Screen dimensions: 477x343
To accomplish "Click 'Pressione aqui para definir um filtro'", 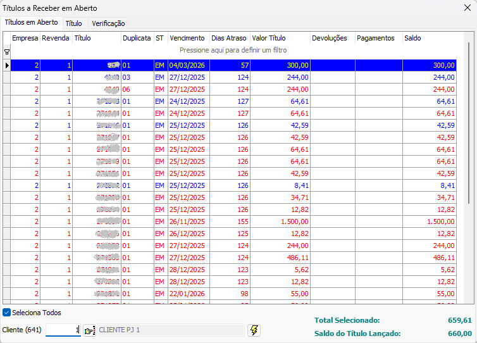I will pyautogui.click(x=233, y=50).
